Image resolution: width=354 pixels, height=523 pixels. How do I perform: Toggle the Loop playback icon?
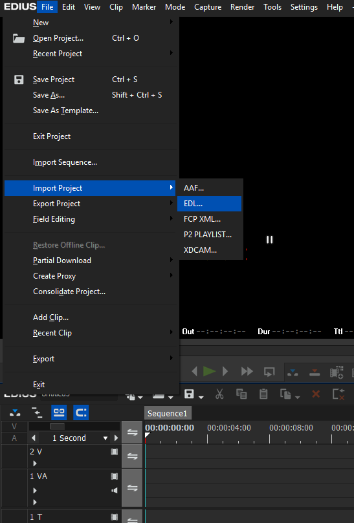point(269,372)
